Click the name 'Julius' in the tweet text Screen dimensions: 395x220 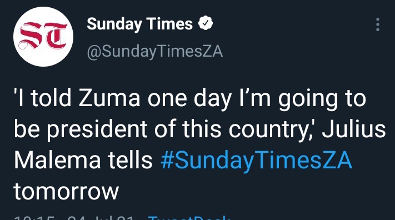pos(354,129)
